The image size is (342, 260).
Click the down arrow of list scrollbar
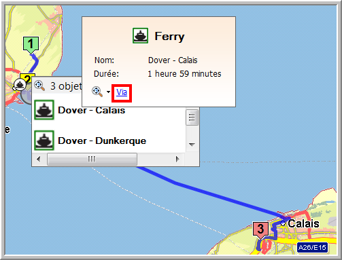(192, 145)
